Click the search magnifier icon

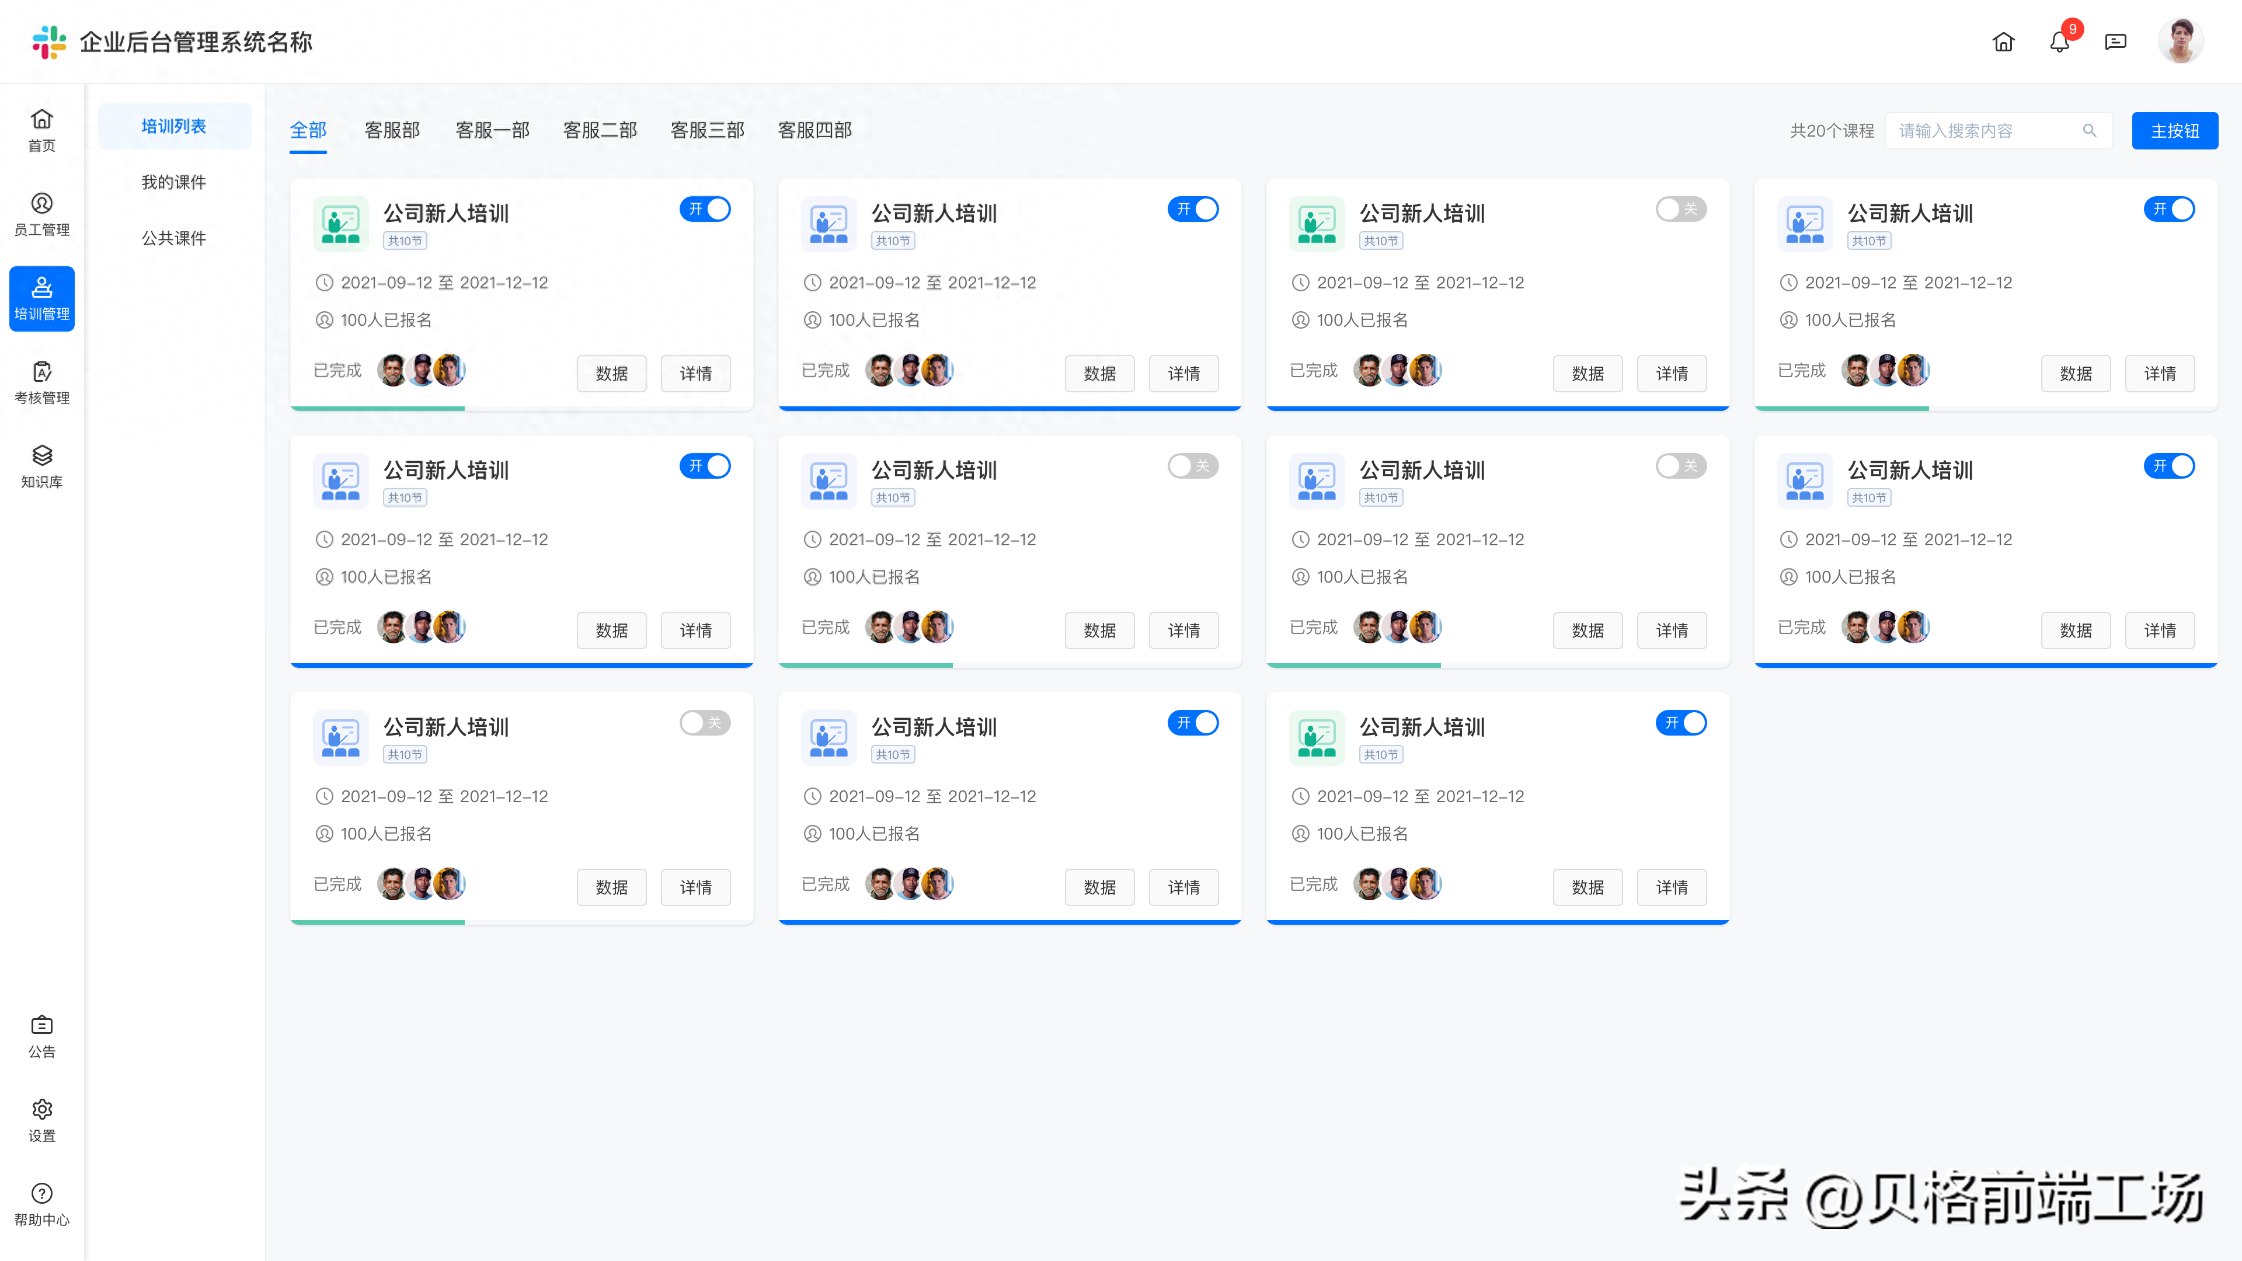2089,131
